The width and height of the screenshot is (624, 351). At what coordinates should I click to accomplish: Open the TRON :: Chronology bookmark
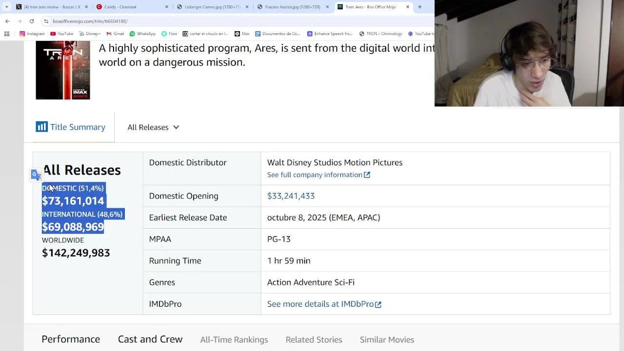tap(381, 34)
